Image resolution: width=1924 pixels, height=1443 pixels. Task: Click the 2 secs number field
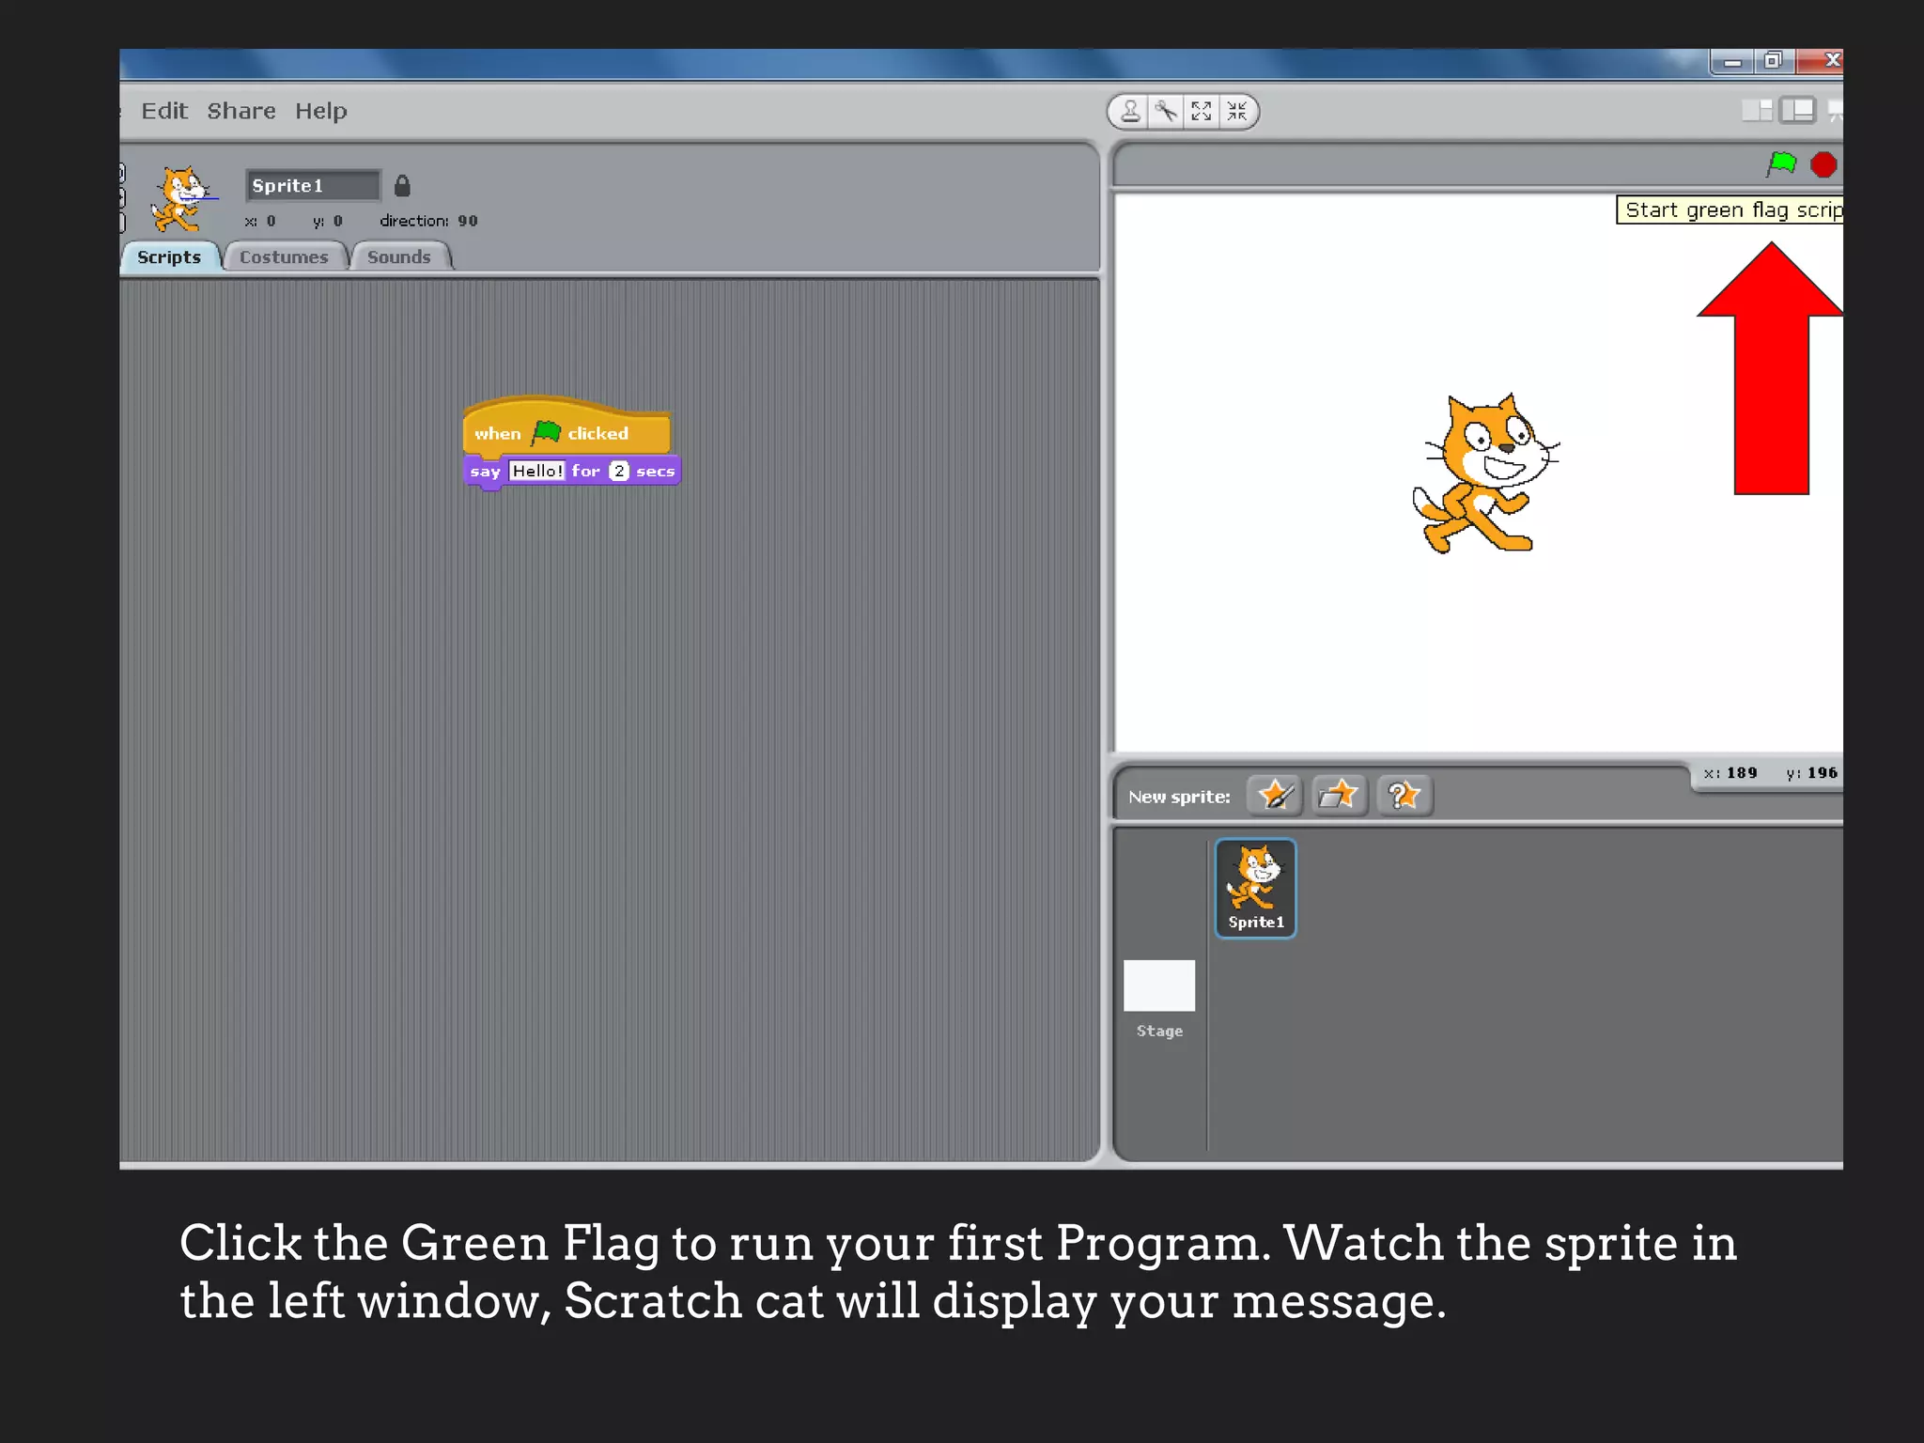pos(618,471)
